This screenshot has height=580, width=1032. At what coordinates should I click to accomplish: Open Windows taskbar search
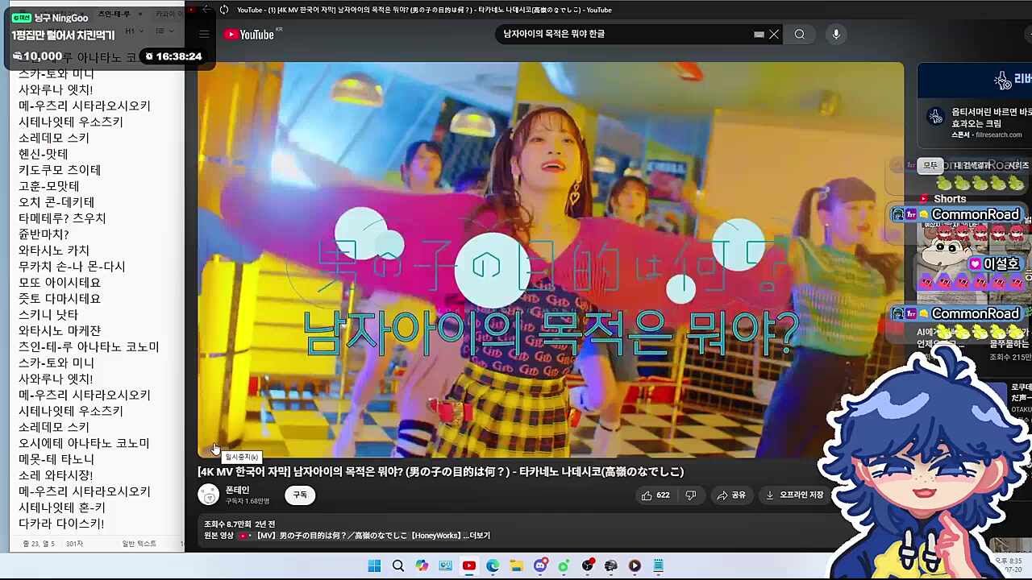click(398, 565)
